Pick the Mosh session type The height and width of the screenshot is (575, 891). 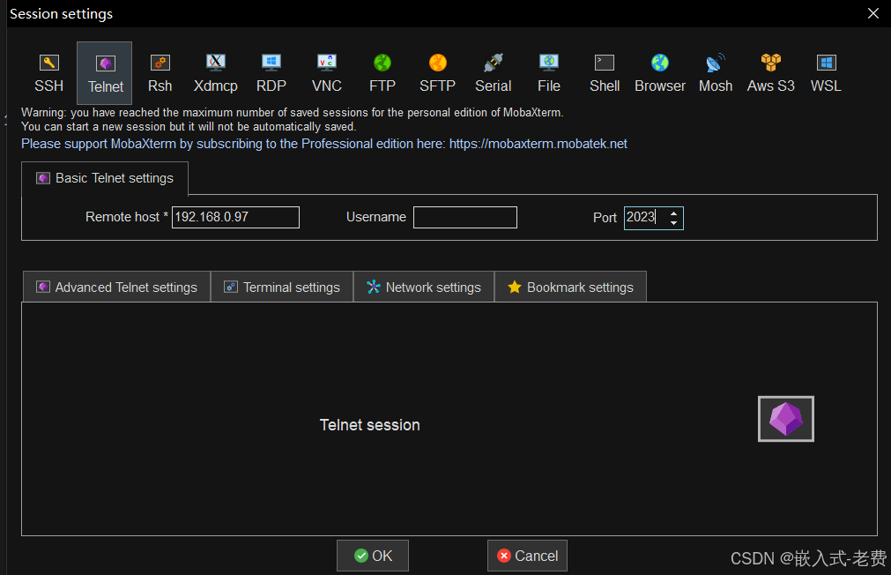(716, 73)
